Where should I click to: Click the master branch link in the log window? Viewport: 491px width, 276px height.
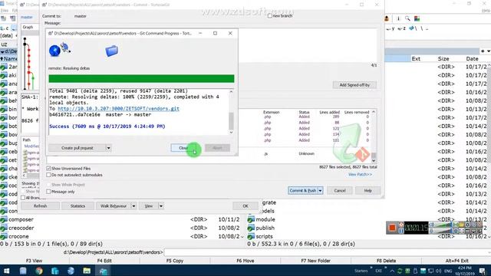tap(27, 17)
